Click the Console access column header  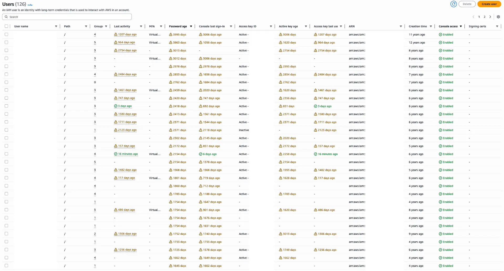click(x=448, y=26)
